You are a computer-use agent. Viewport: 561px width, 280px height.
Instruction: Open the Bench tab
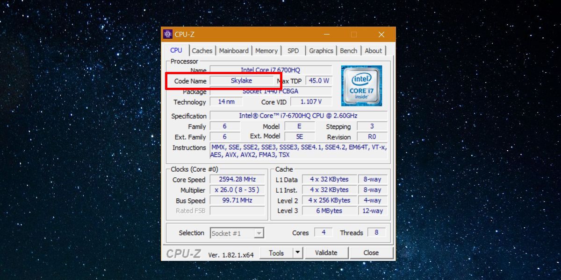348,51
